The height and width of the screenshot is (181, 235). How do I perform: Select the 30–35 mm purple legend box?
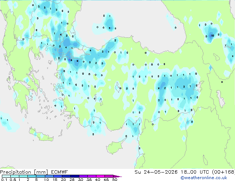pyautogui.click(x=83, y=176)
